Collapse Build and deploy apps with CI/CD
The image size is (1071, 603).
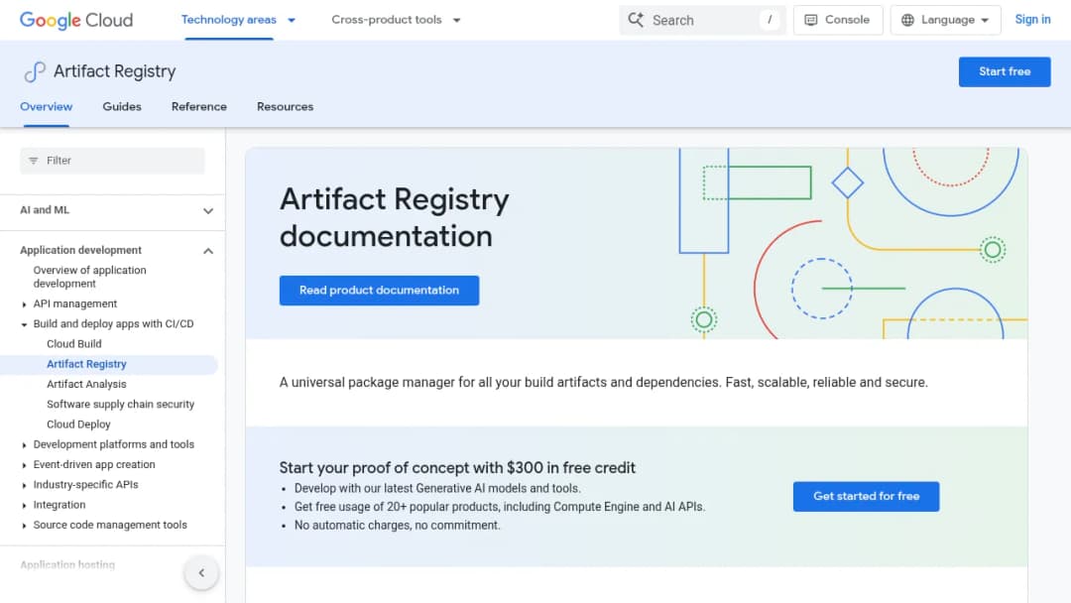coord(25,324)
